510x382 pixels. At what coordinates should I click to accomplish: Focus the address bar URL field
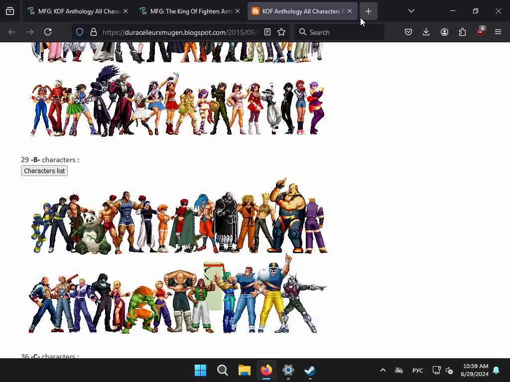(179, 32)
